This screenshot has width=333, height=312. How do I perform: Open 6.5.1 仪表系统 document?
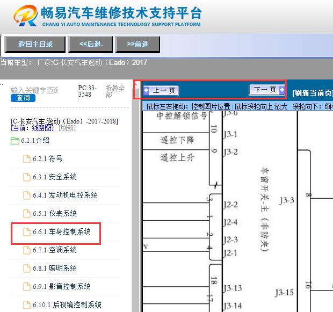point(55,213)
